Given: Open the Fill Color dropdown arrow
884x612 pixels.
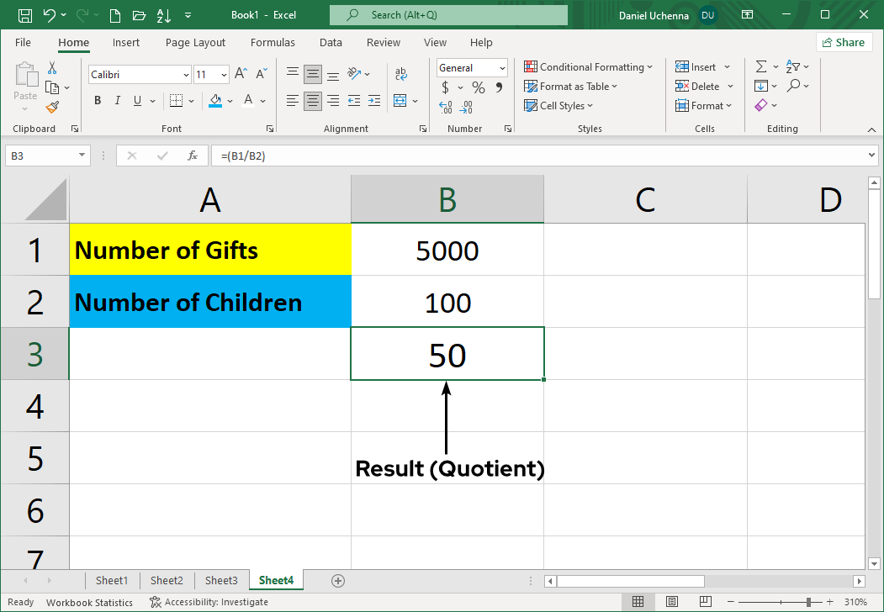Looking at the screenshot, I should click(x=228, y=100).
